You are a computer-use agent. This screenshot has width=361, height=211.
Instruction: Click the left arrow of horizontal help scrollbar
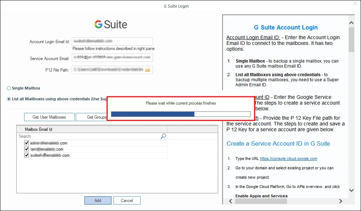pos(231,201)
